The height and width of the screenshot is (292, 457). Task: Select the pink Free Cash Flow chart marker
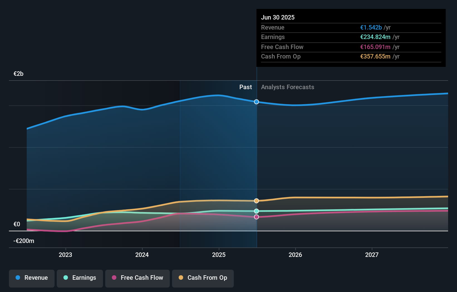[x=256, y=217]
